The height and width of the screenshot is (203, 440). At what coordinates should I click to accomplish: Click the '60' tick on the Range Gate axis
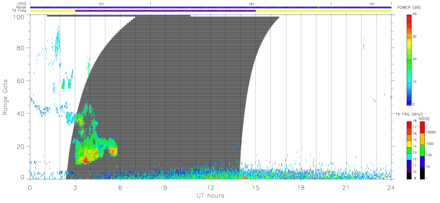click(20, 81)
